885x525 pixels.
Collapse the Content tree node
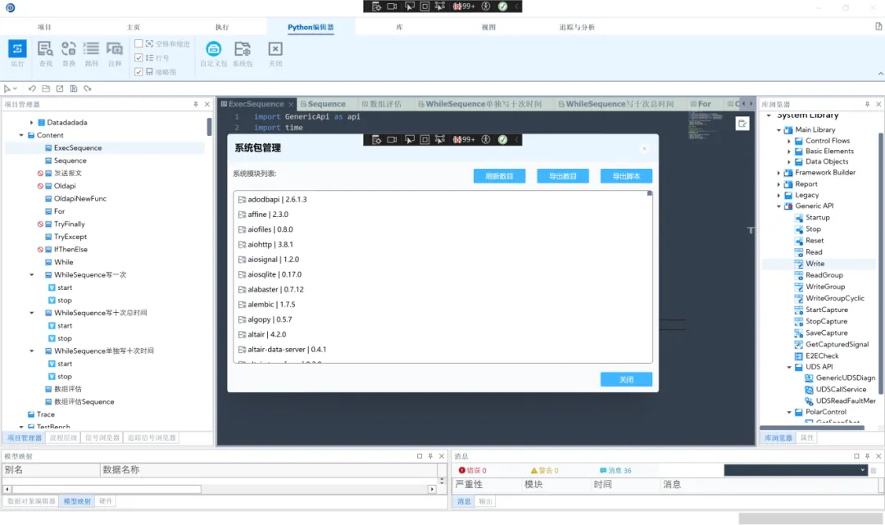point(21,135)
